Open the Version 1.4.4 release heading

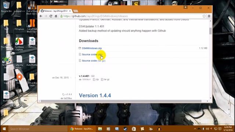95,95
